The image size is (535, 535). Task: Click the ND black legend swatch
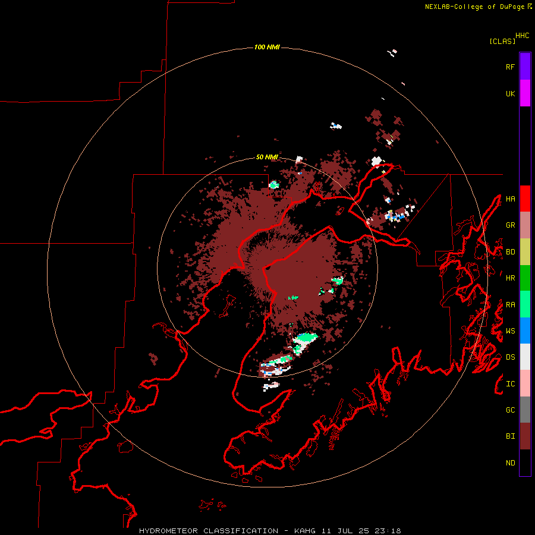pyautogui.click(x=525, y=462)
